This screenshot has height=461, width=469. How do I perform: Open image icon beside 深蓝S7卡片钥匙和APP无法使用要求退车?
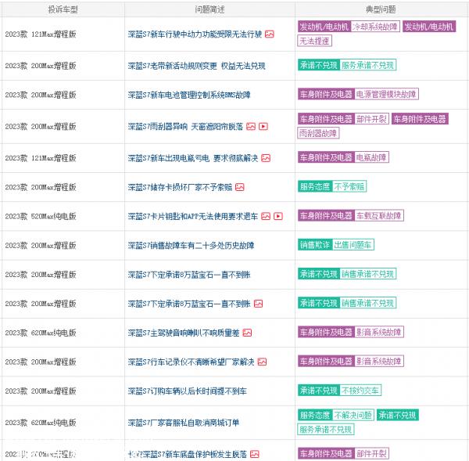266,216
